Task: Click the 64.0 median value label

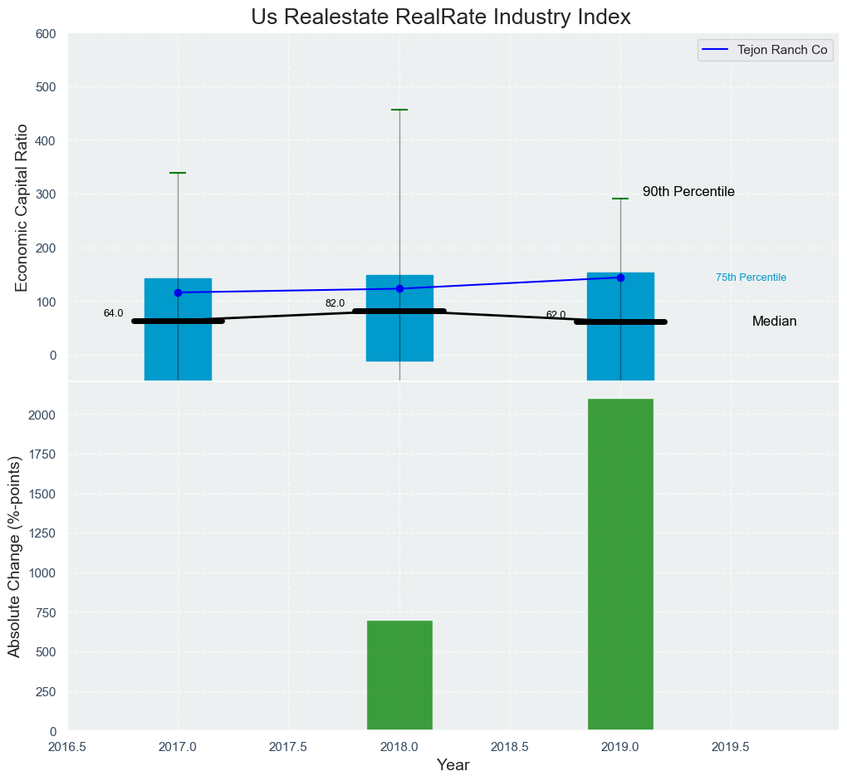Action: click(113, 313)
